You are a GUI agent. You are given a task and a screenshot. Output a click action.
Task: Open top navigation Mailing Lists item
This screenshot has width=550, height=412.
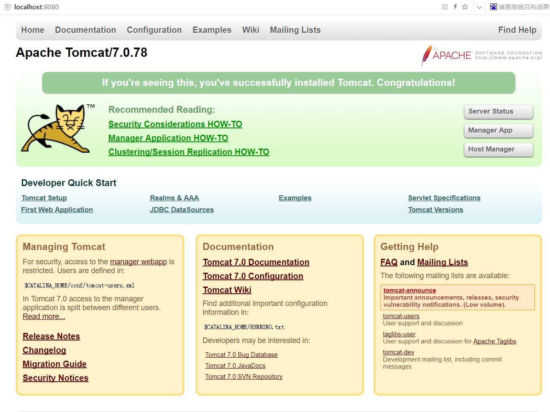[295, 30]
